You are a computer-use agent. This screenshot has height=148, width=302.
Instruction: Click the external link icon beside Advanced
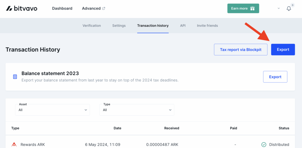pyautogui.click(x=104, y=9)
